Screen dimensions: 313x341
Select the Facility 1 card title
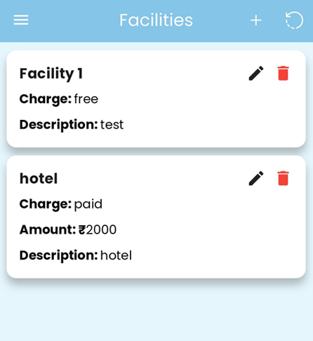[51, 74]
